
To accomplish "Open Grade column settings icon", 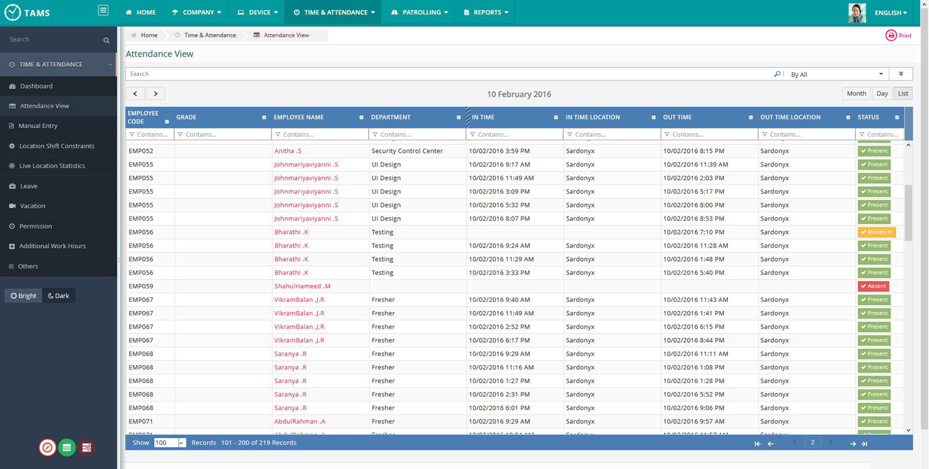I will pos(264,117).
